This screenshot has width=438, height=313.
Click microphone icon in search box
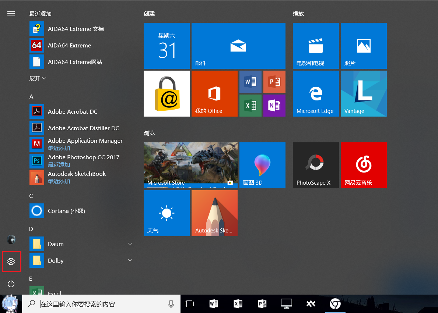click(171, 304)
